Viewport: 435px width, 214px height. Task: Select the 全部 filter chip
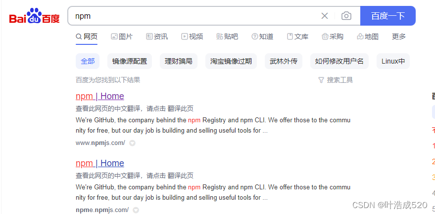88,61
